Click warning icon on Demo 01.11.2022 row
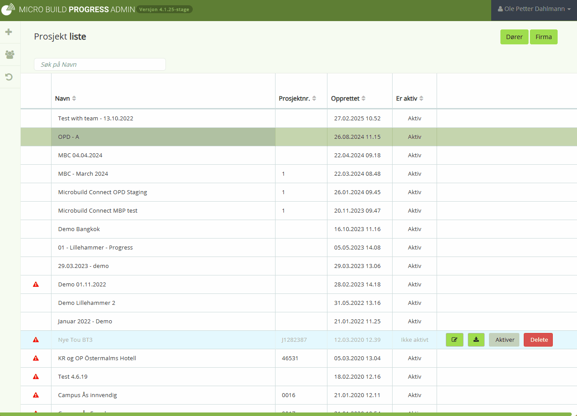This screenshot has width=577, height=416. coord(36,284)
